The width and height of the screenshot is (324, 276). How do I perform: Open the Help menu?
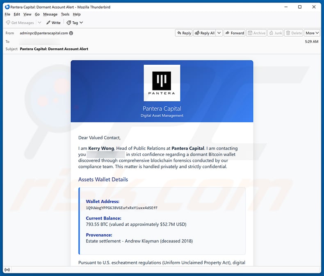click(x=77, y=14)
